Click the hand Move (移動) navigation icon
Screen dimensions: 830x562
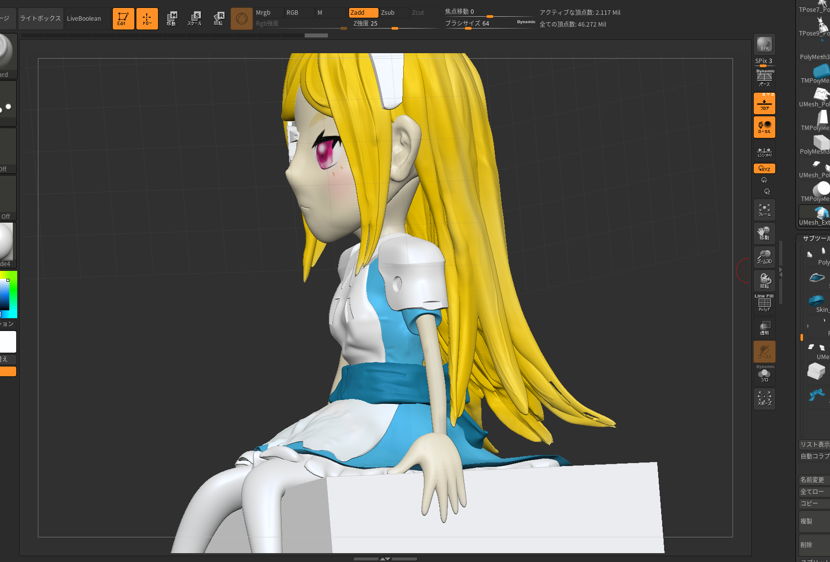765,233
